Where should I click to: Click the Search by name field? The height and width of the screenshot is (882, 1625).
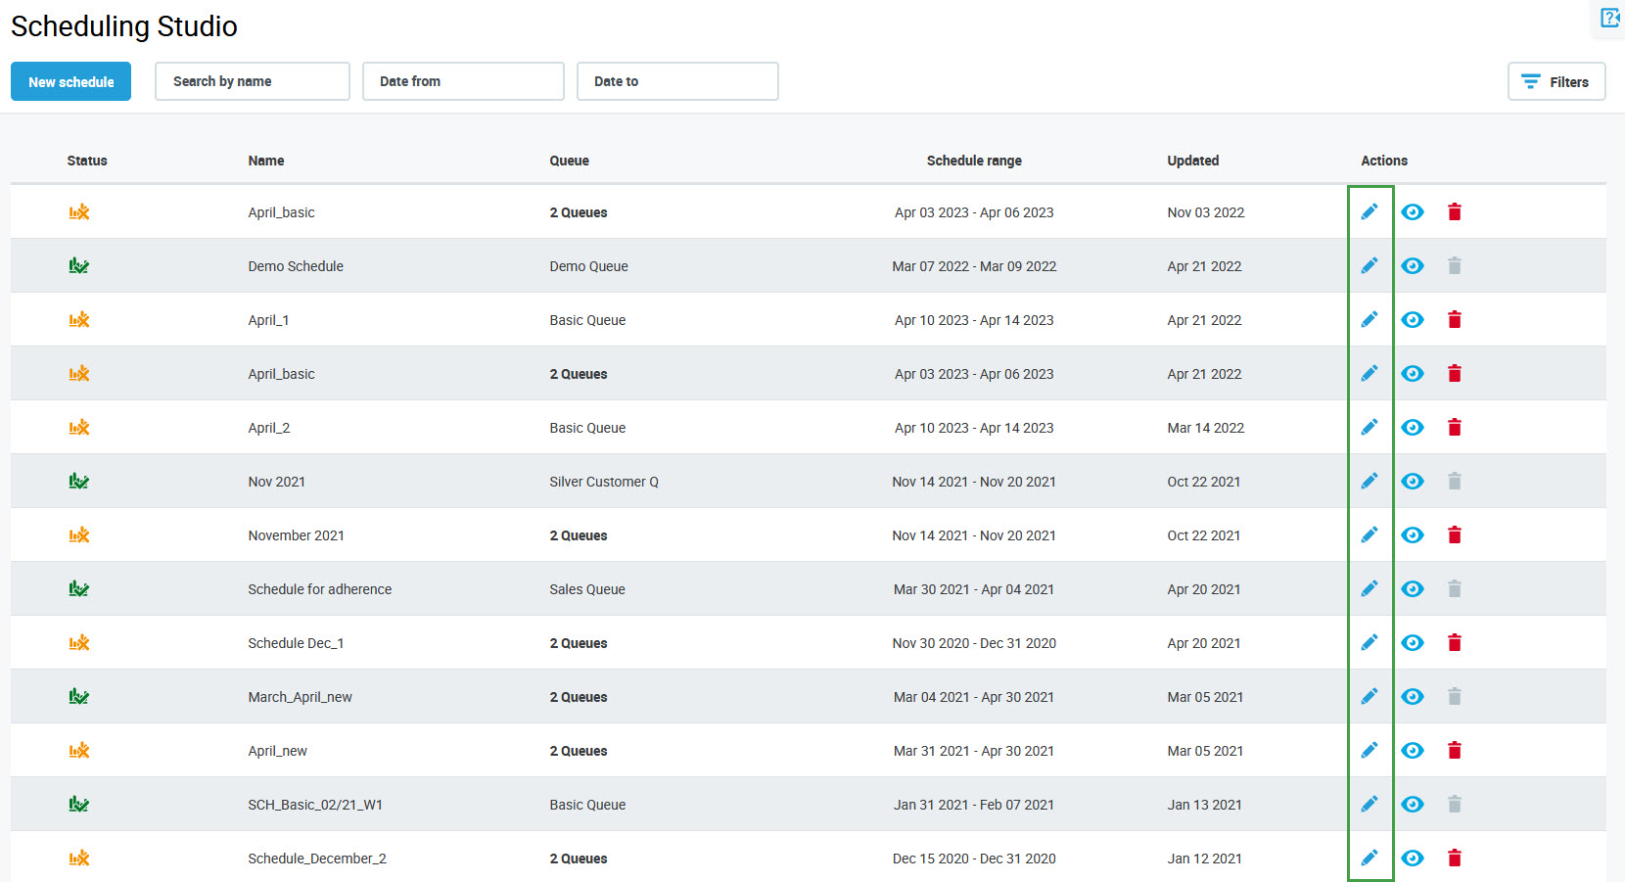pyautogui.click(x=252, y=81)
